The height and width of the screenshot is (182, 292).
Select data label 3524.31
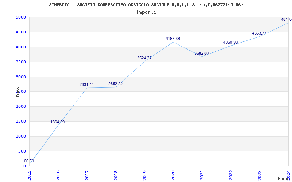click(x=144, y=58)
